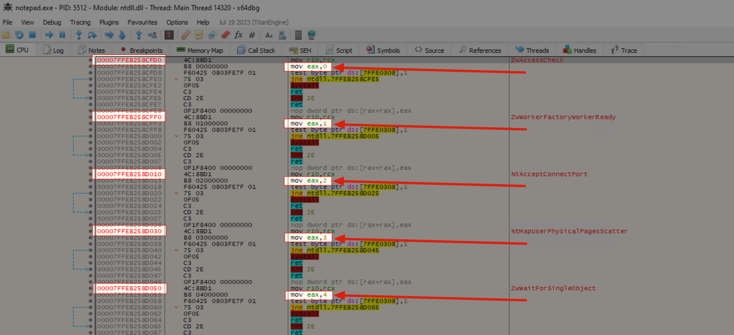Stop debugging with the square icon
The height and width of the screenshot is (335, 734).
pyautogui.click(x=32, y=35)
